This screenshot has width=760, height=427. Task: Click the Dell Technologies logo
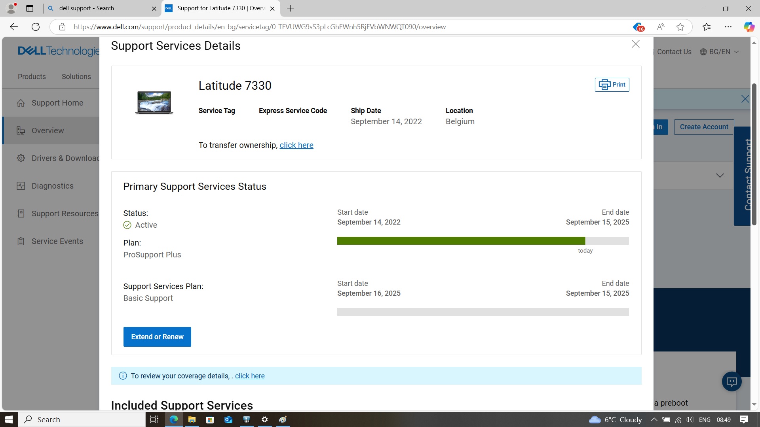[x=59, y=51]
